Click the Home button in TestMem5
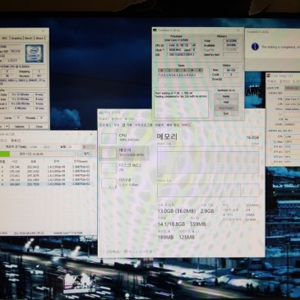 coord(226,96)
